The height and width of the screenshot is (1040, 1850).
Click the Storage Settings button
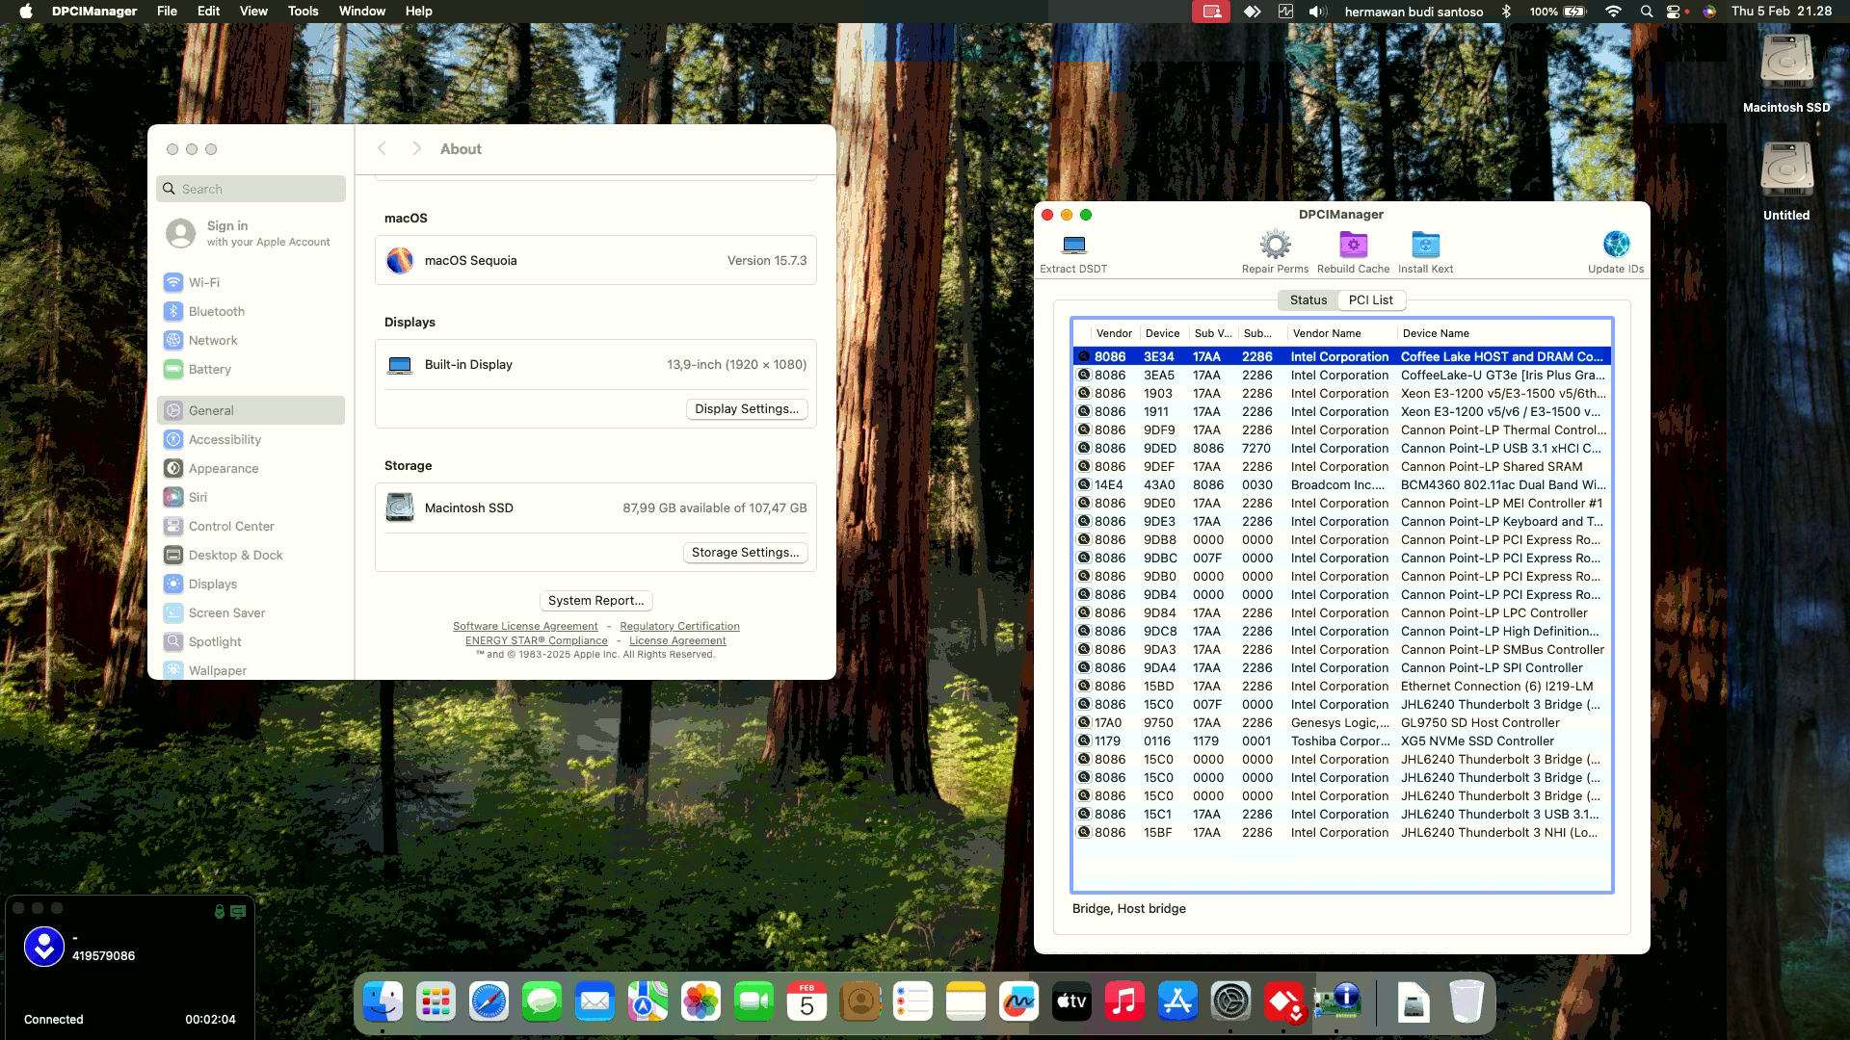(745, 553)
